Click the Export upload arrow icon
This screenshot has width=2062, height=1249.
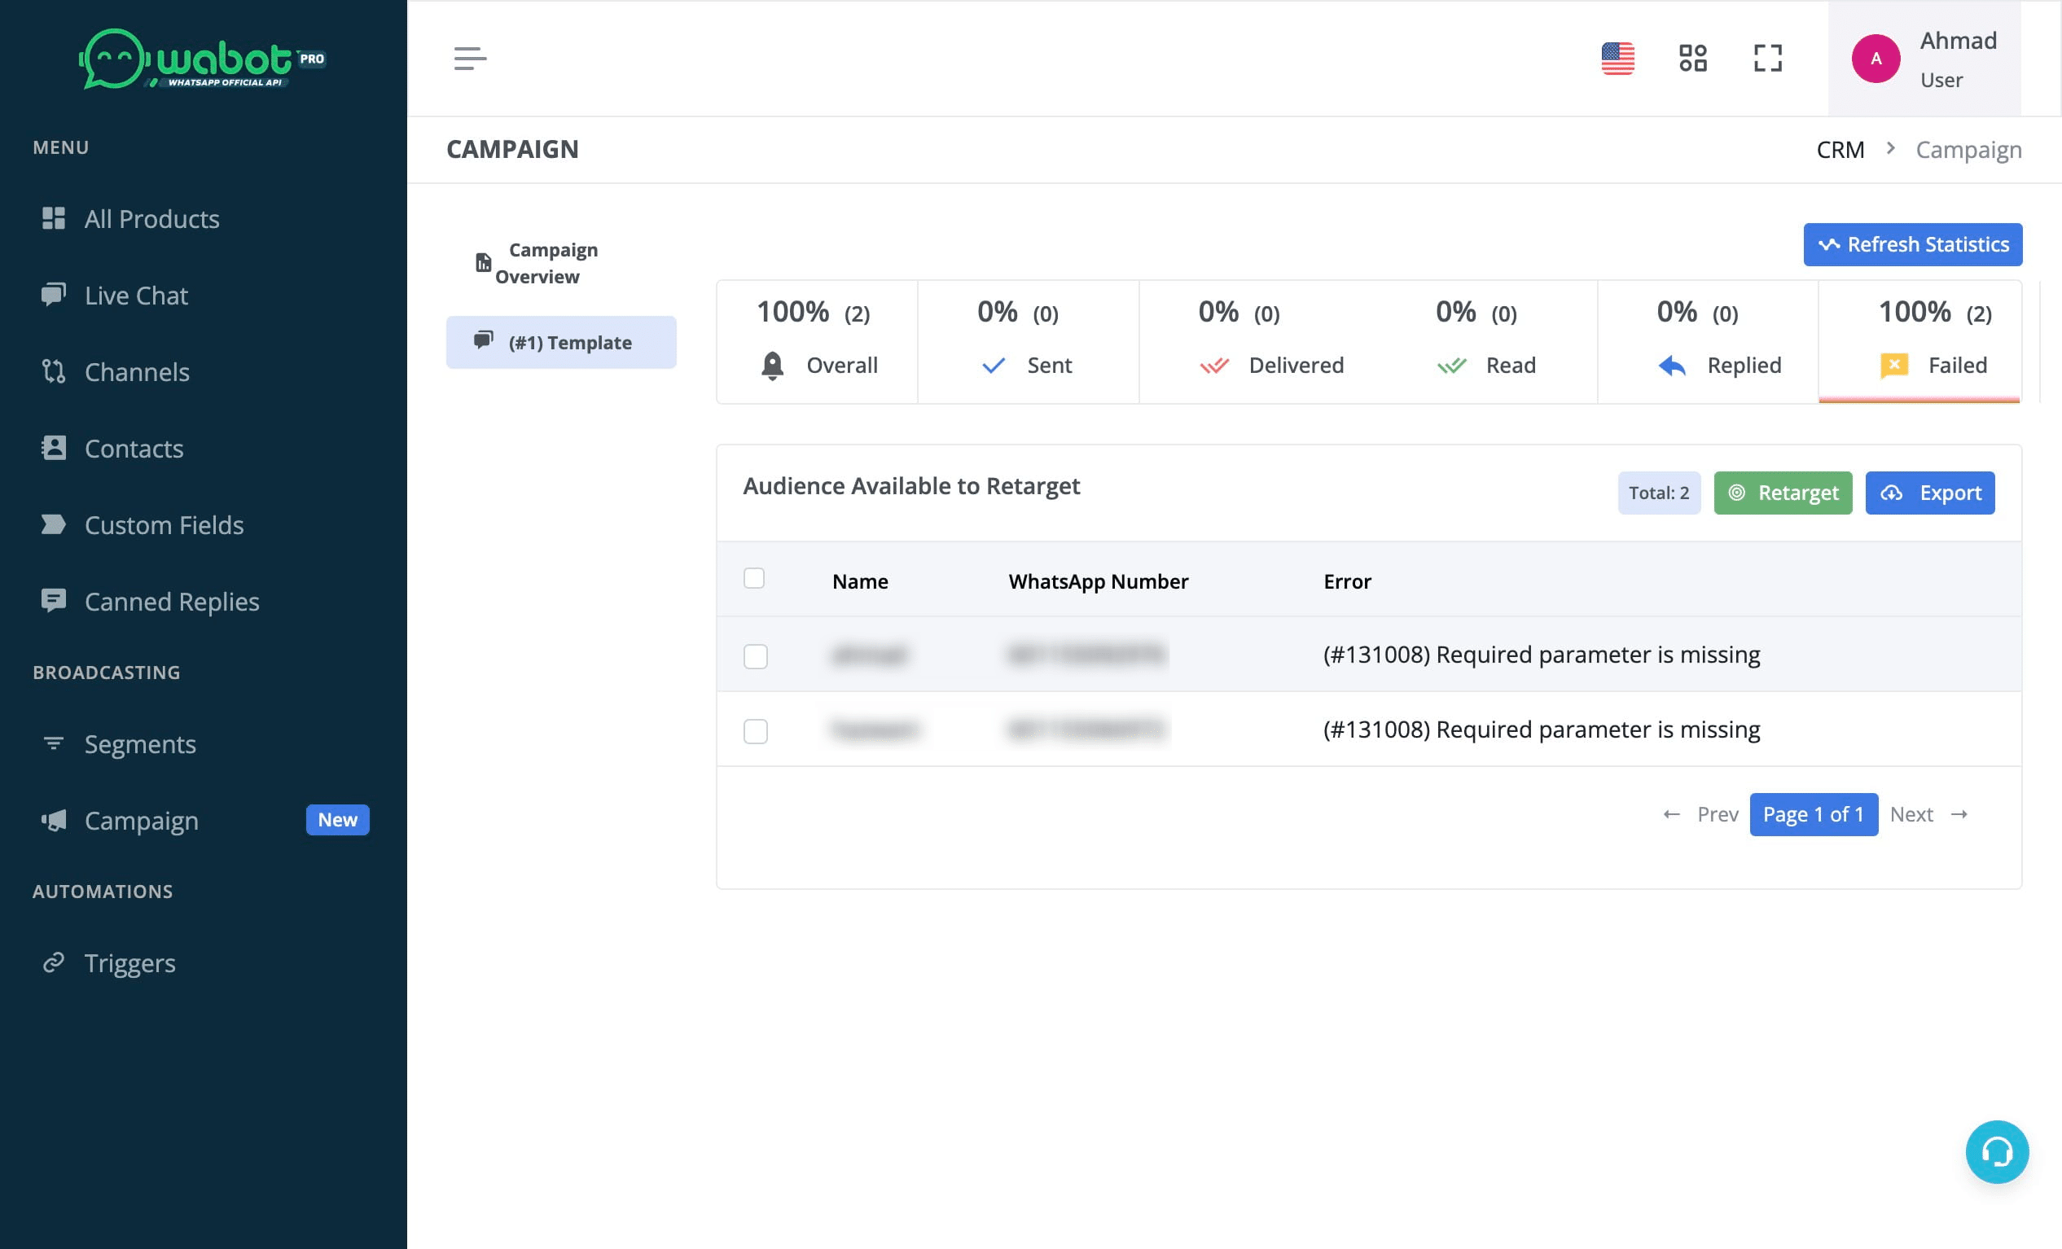1896,492
